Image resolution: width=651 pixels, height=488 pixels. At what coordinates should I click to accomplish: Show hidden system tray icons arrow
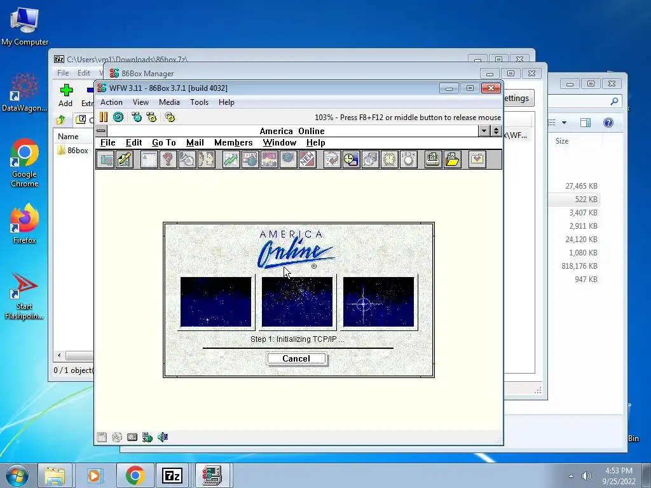click(571, 476)
